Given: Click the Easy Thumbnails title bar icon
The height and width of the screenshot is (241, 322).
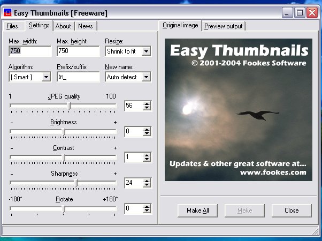Looking at the screenshot, I should (x=7, y=12).
